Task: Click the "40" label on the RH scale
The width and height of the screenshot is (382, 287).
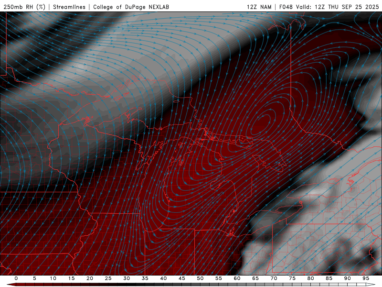Action: [163, 278]
